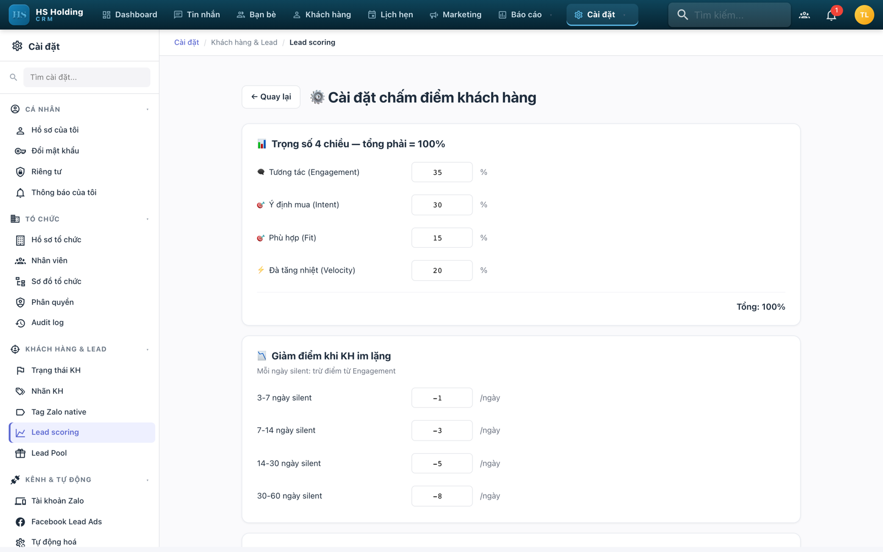Open Hồ sơ của tôi settings page
This screenshot has width=883, height=552.
(82, 130)
